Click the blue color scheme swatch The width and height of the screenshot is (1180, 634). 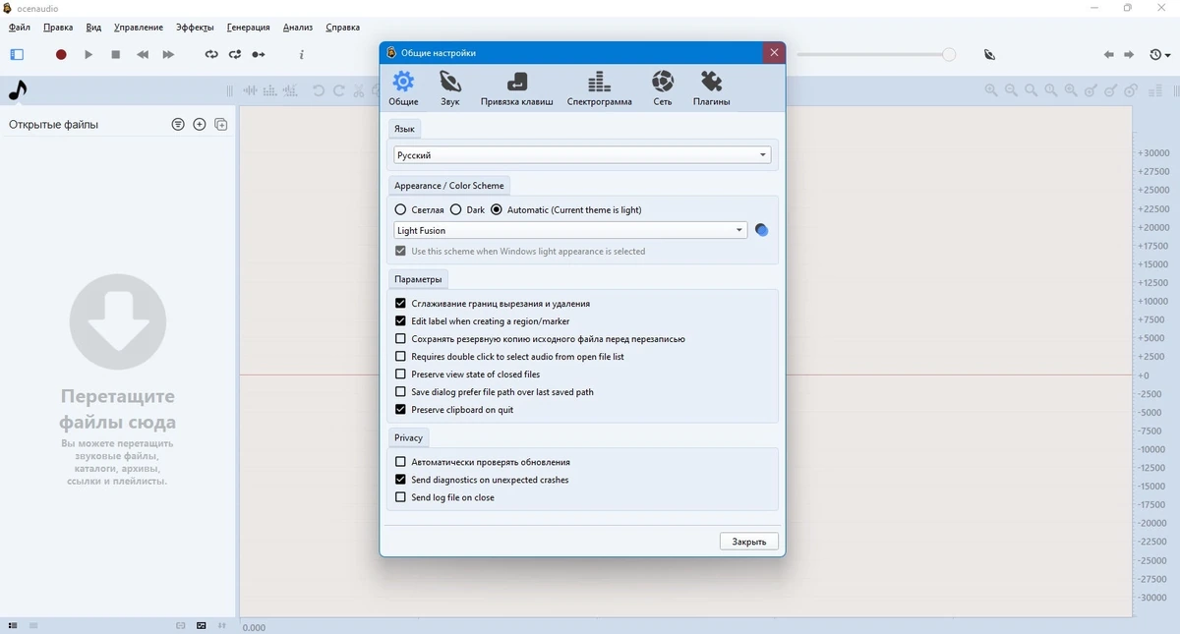761,231
